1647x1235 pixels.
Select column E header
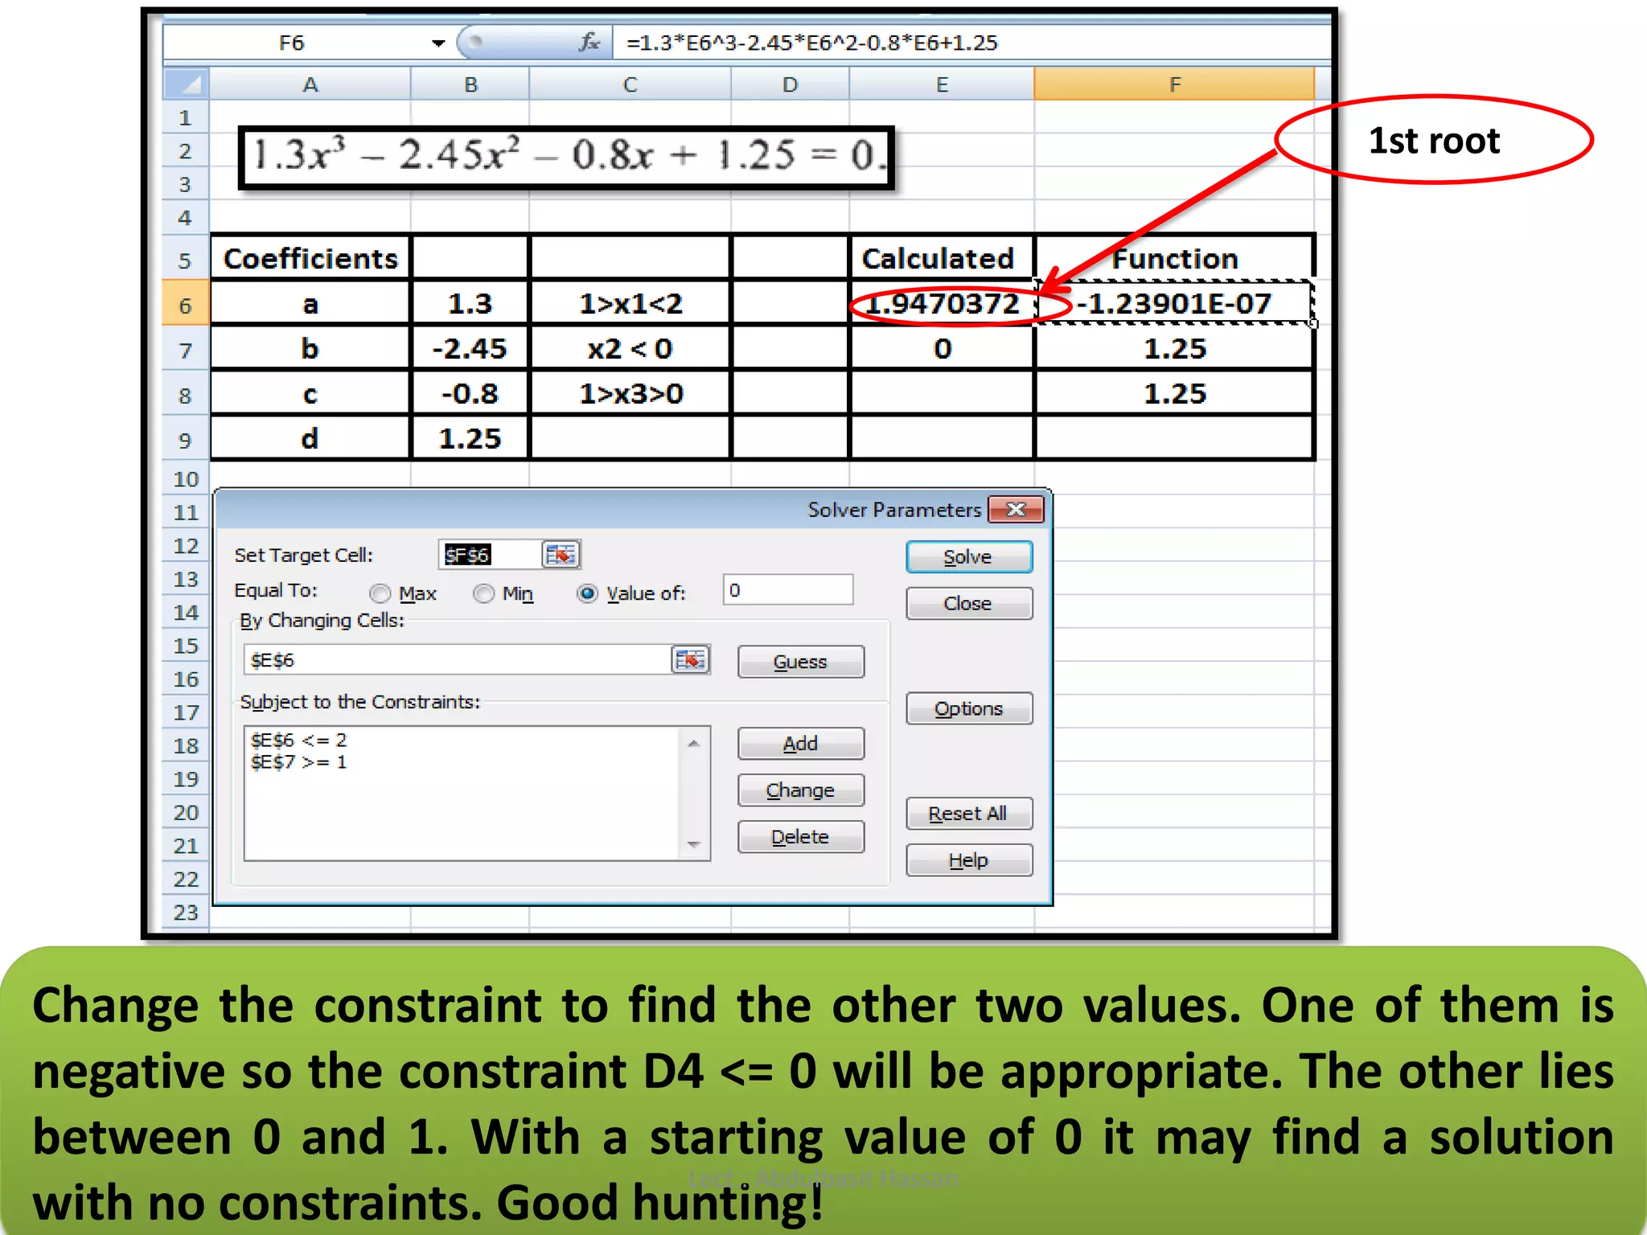point(942,84)
